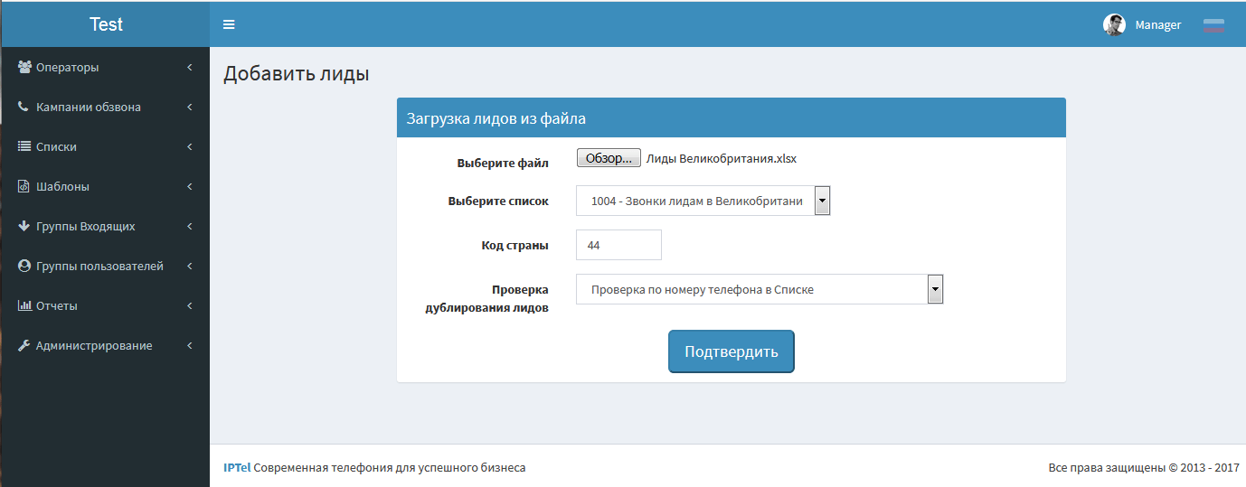Click the language flag icon
The height and width of the screenshot is (487, 1246).
[1213, 24]
